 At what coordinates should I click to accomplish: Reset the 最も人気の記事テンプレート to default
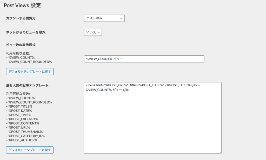(x=30, y=150)
